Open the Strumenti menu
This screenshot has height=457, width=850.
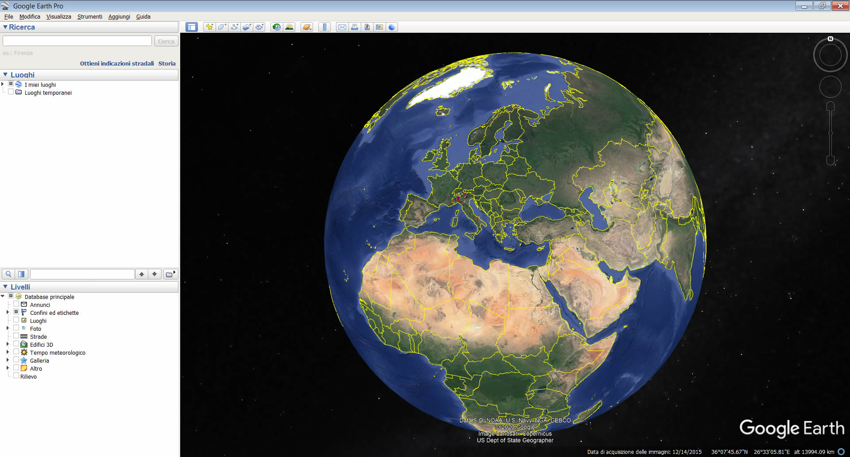click(x=90, y=16)
